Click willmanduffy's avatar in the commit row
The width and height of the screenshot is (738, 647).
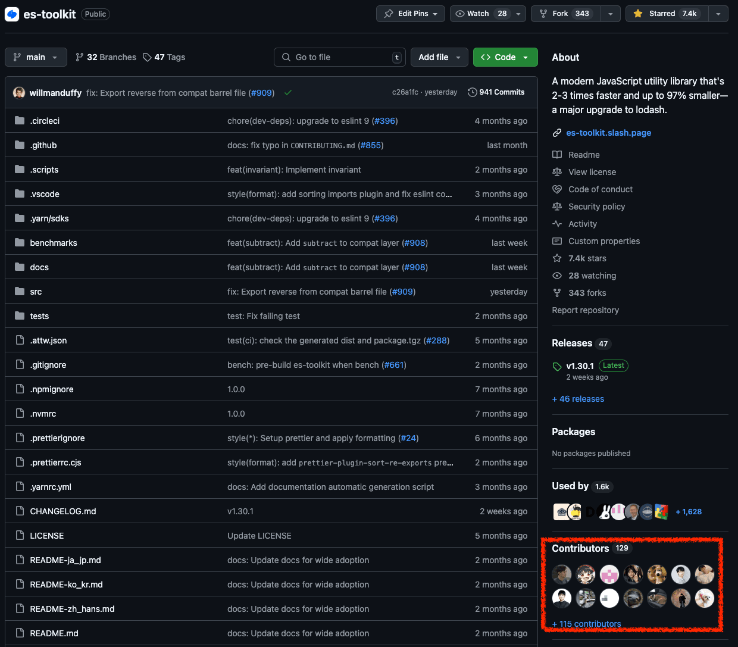click(19, 93)
